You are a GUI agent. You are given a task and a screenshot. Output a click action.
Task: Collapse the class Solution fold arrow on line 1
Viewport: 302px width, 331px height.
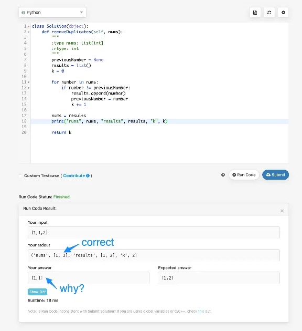[29, 27]
